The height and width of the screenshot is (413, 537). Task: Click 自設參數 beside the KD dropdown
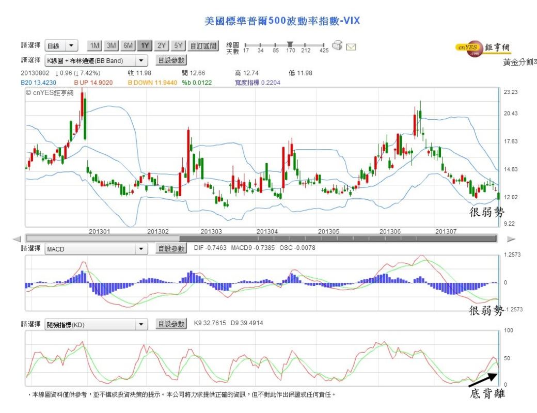[173, 324]
